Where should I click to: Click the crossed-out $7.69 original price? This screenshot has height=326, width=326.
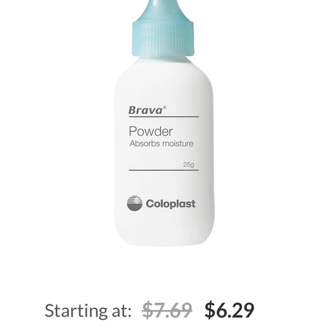(x=167, y=310)
